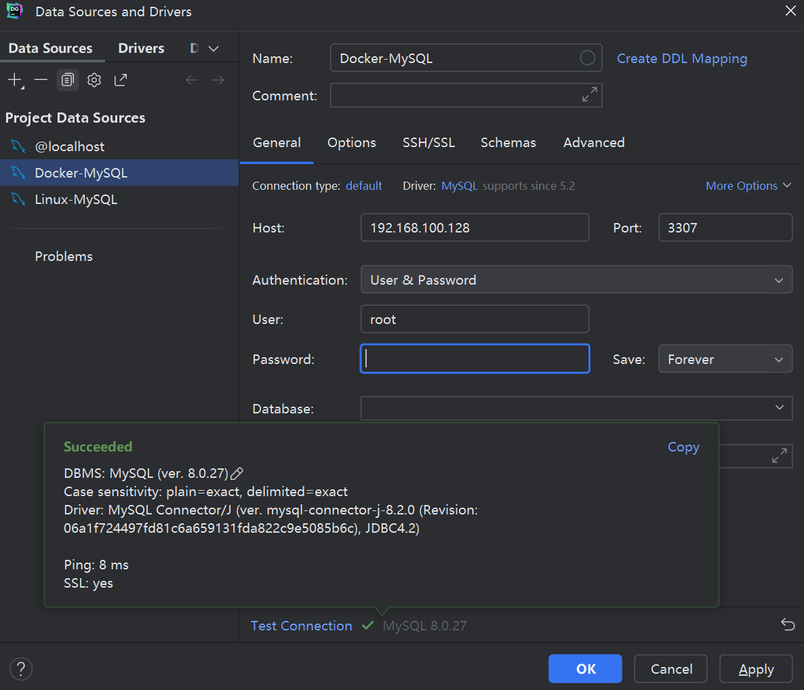Switch to the Drivers tab
This screenshot has width=804, height=690.
coord(142,48)
